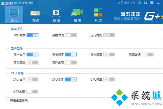Open the hamburger main menu
This screenshot has width=163, height=109.
152,3
